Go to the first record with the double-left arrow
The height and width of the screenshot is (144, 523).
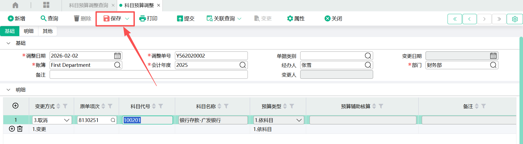[x=455, y=19]
